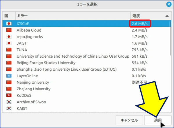
Task: Select the ICSCoE mirror row
Action: tap(86, 24)
